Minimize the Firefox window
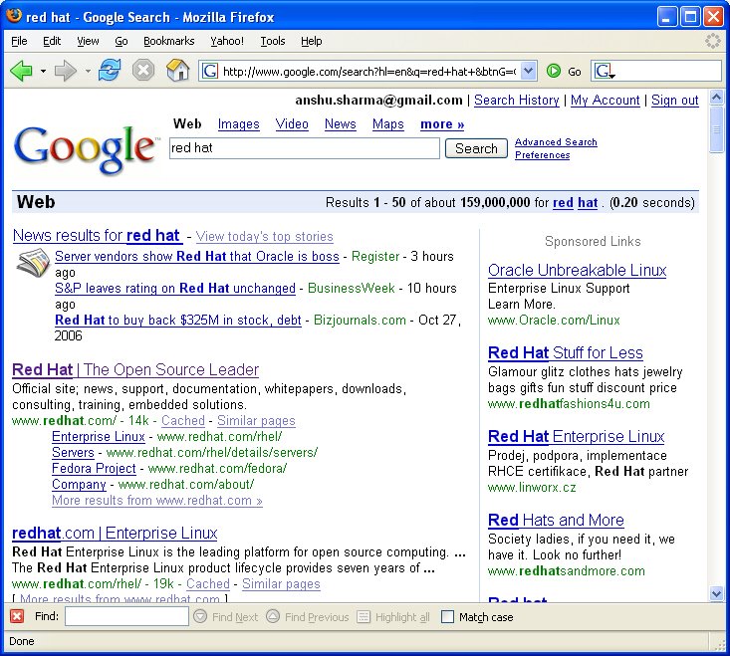The width and height of the screenshot is (730, 656). pyautogui.click(x=666, y=17)
